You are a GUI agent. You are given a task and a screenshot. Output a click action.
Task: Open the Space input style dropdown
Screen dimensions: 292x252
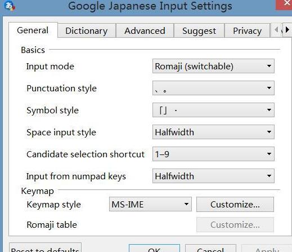tap(213, 132)
